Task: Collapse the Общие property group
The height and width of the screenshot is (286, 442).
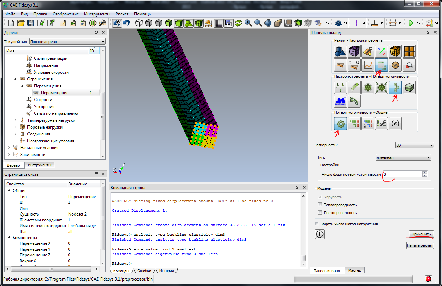Action: point(8,191)
